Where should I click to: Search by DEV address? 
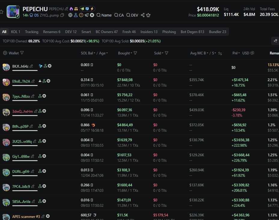132,15
